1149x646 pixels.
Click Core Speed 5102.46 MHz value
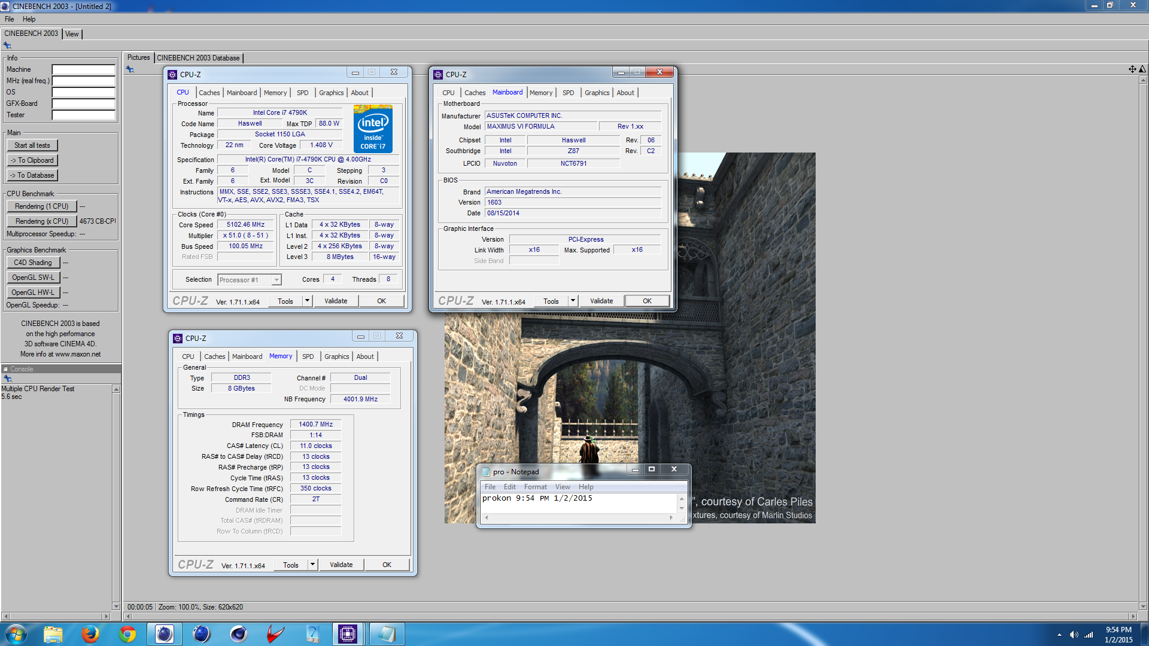coord(245,225)
